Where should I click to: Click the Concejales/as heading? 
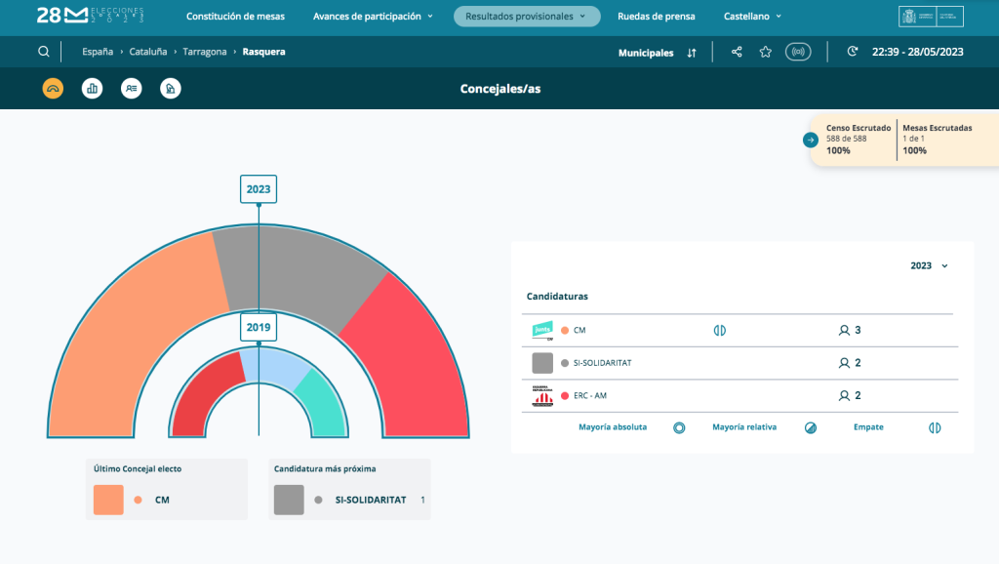click(500, 89)
